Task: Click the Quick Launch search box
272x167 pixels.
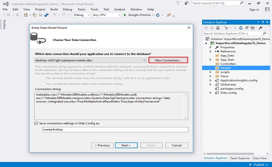Action: 218,3
